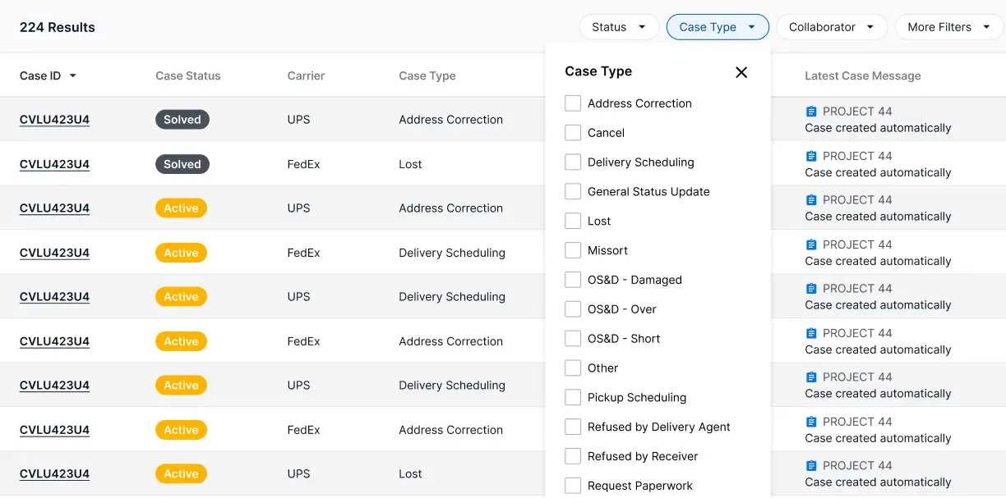This screenshot has width=1006, height=498.
Task: Open the CVLU423U4 link in the last row
Action: coord(54,474)
